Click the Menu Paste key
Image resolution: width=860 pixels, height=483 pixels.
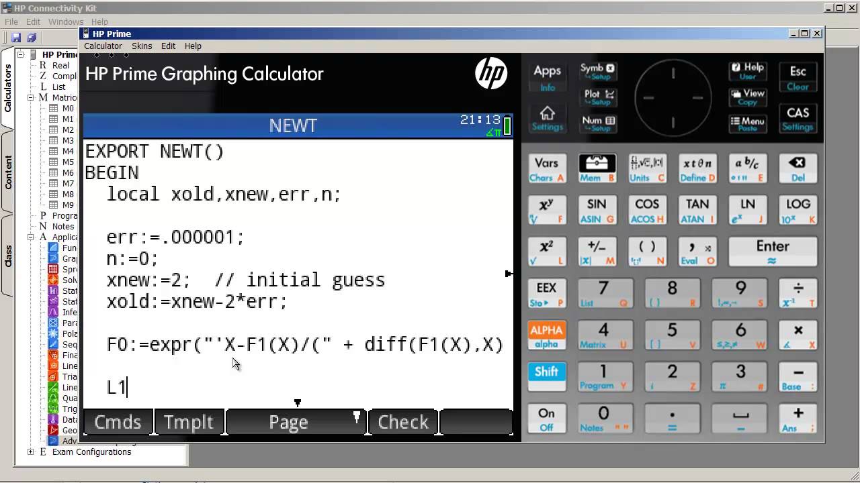[747, 124]
